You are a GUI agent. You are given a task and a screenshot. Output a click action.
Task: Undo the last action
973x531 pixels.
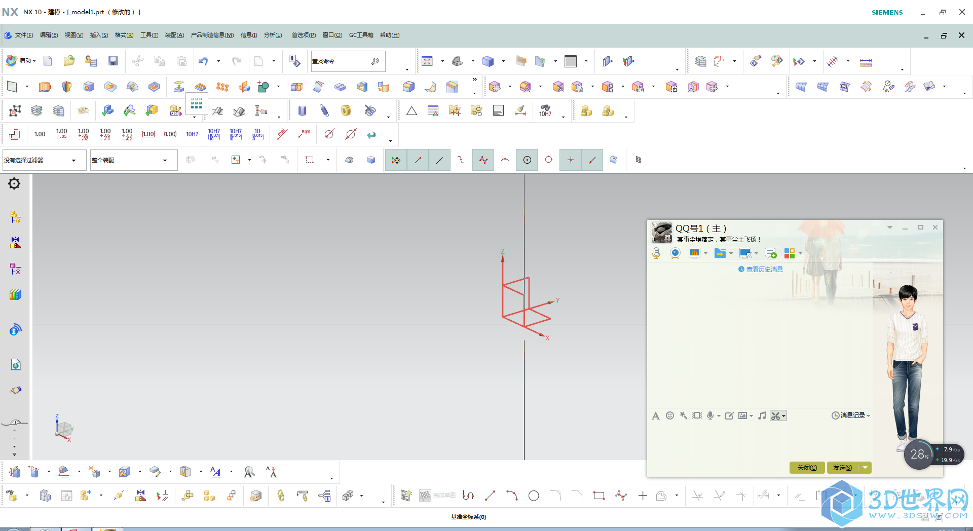[203, 61]
